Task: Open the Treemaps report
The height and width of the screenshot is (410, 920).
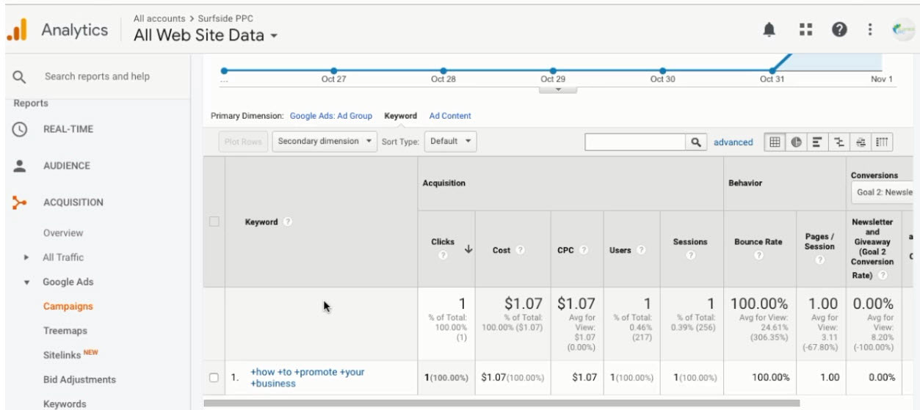Action: 65,331
